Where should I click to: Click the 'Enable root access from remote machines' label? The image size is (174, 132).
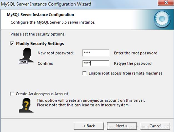(x=125, y=73)
